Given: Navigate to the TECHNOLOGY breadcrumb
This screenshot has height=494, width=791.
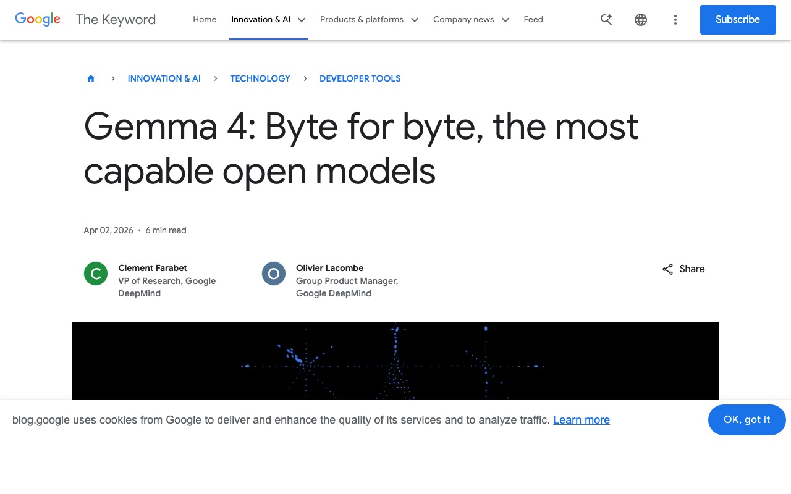Looking at the screenshot, I should pyautogui.click(x=260, y=78).
